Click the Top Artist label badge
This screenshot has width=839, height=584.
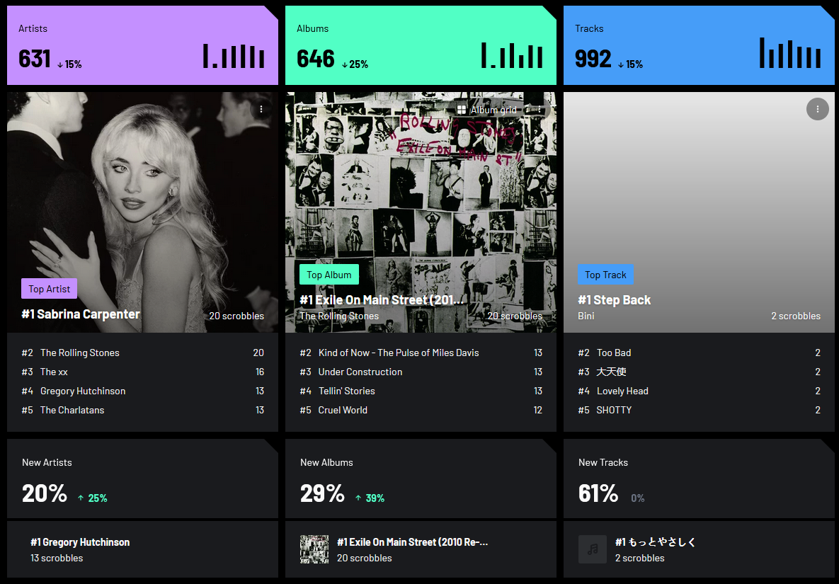click(50, 289)
